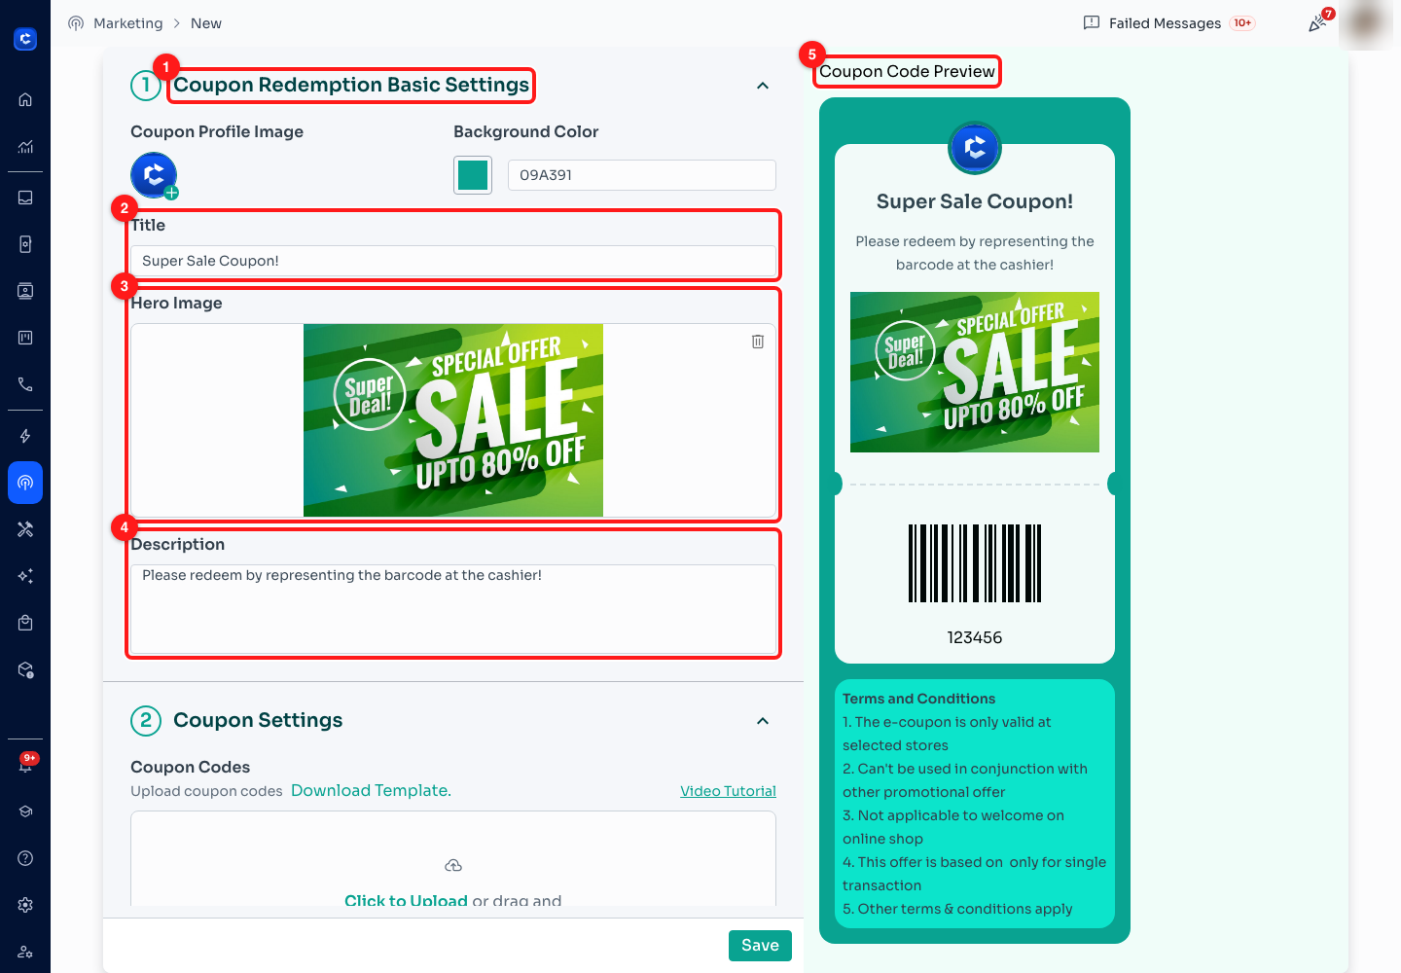Open the sparkles AI icon in sidebar
This screenshot has width=1401, height=973.
coord(25,576)
